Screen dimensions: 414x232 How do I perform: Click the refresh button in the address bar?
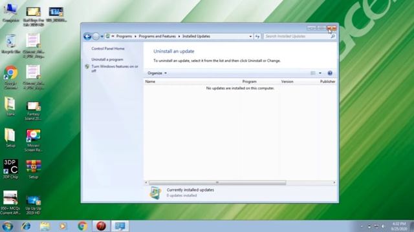coord(257,37)
